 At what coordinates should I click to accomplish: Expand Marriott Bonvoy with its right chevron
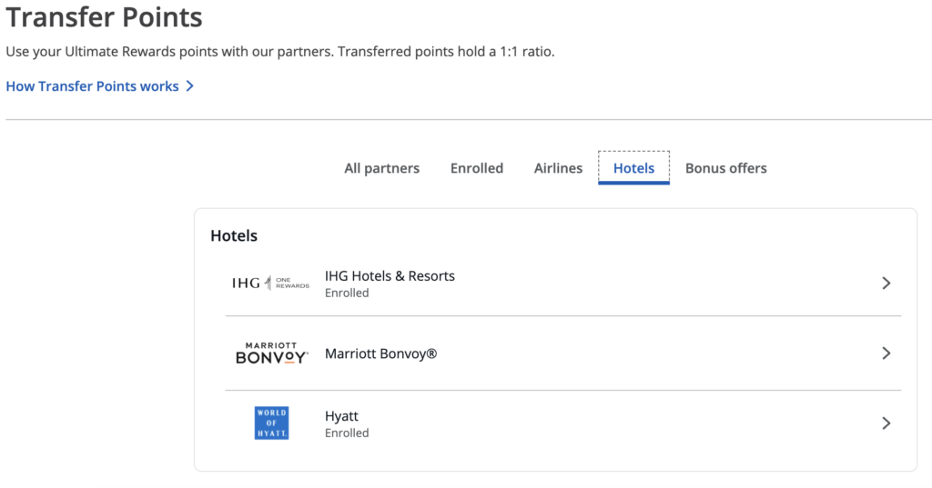click(886, 354)
